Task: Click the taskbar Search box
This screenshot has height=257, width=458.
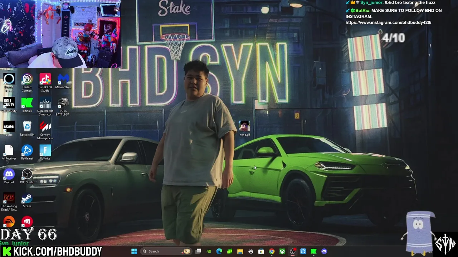Action: [x=166, y=251]
